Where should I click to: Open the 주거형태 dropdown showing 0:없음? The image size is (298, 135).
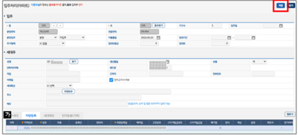[52, 44]
